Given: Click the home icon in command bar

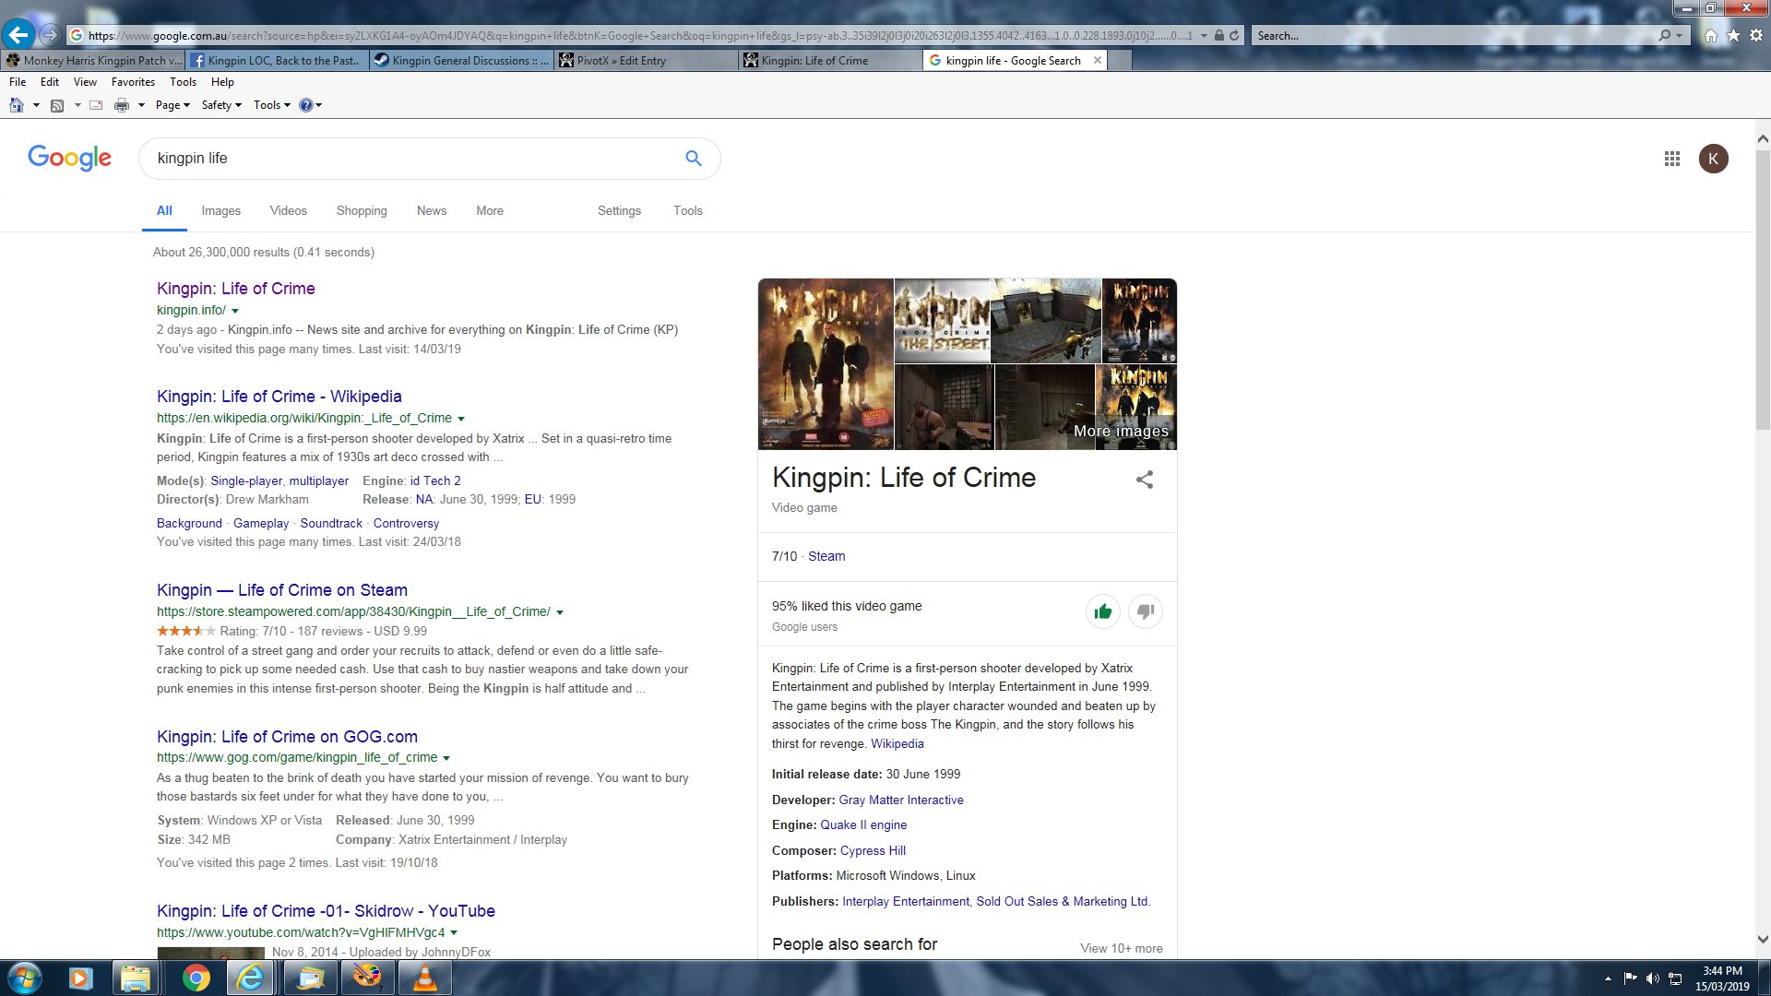Looking at the screenshot, I should [x=17, y=105].
